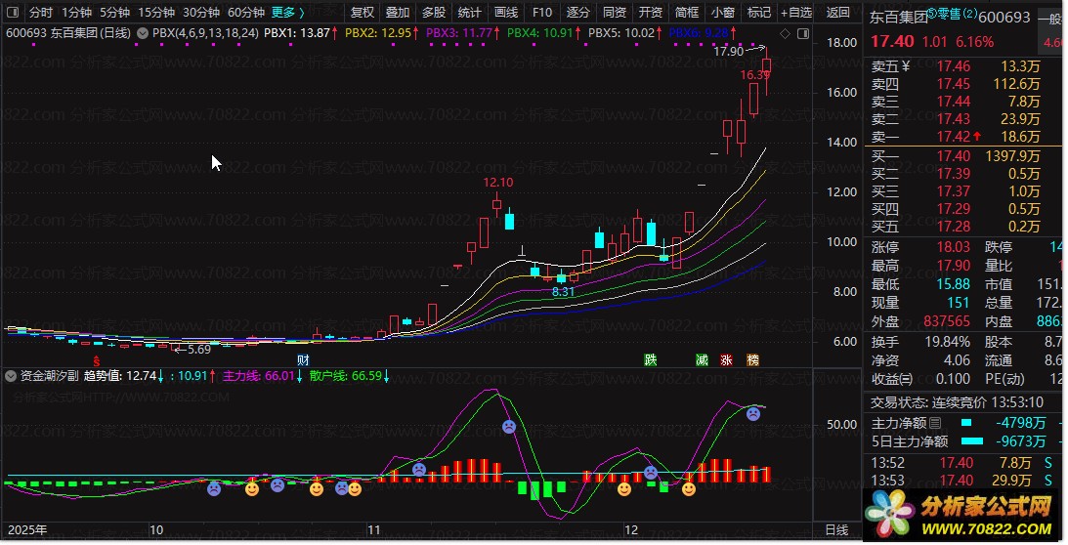1068x545 pixels.
Task: Select the 15分钟 period tab
Action: coord(155,13)
